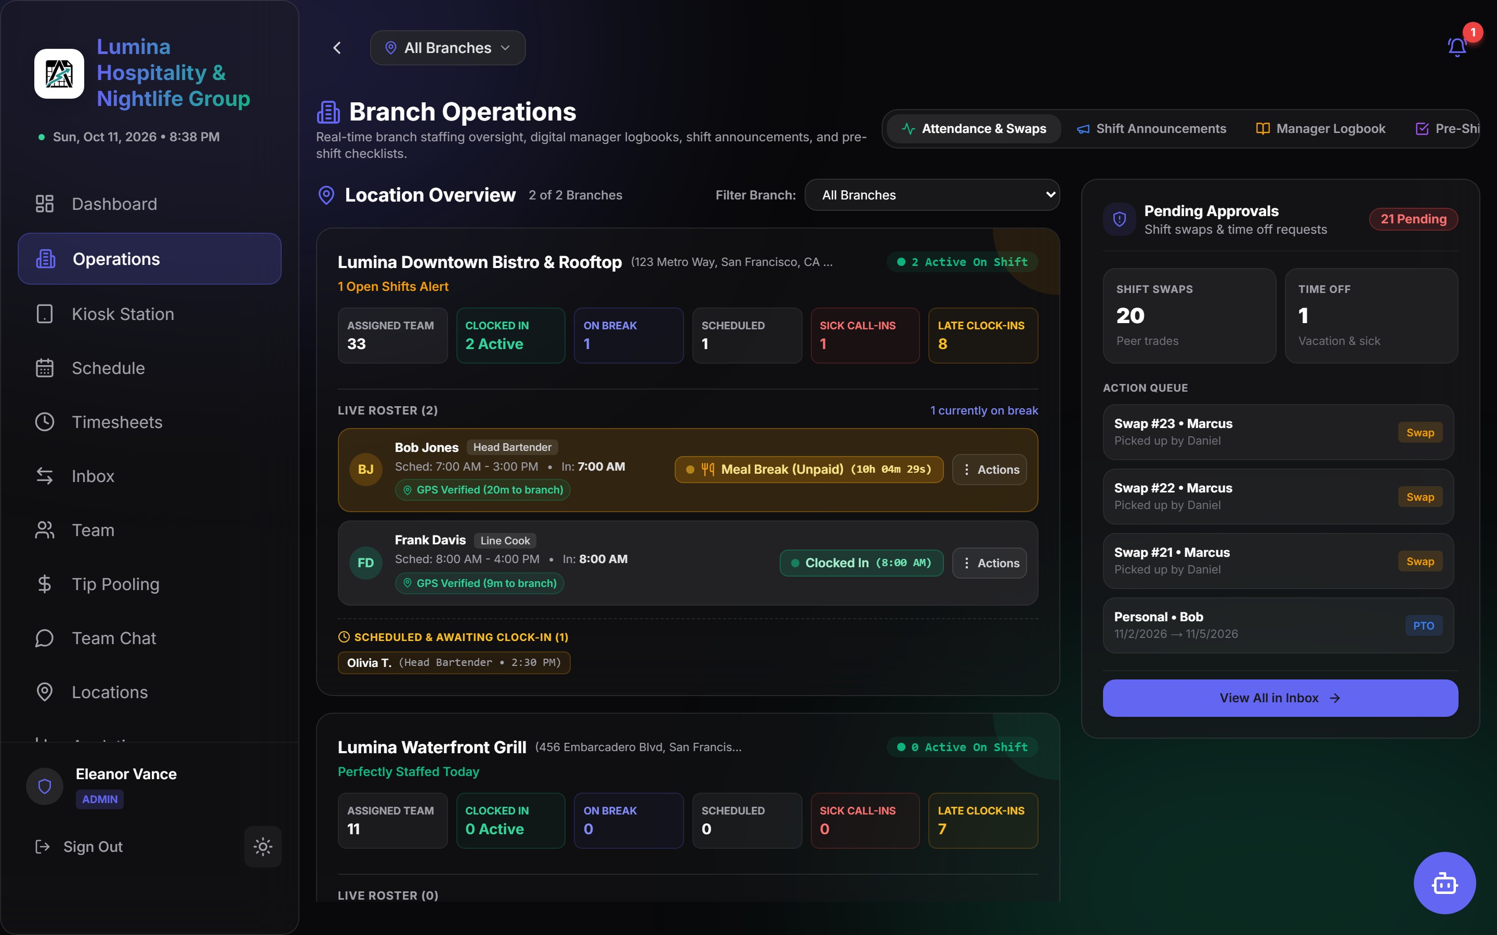Open Actions menu for Bob Jones
Viewport: 1497px width, 935px height.
point(990,470)
